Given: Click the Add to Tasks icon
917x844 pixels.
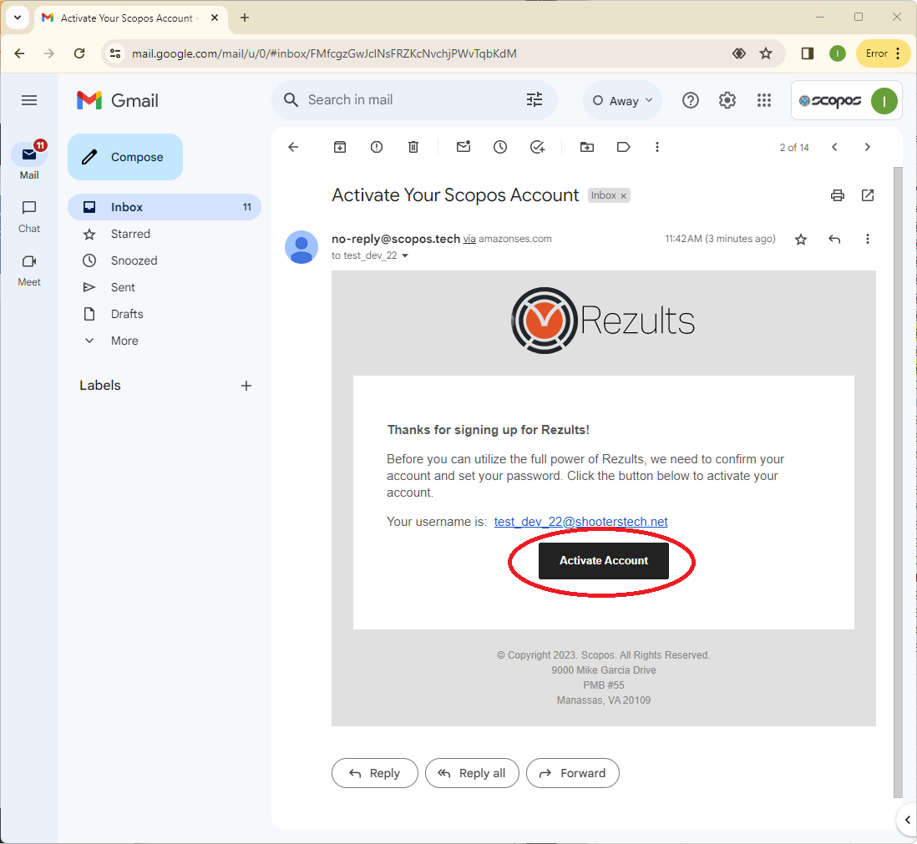Looking at the screenshot, I should pyautogui.click(x=538, y=147).
